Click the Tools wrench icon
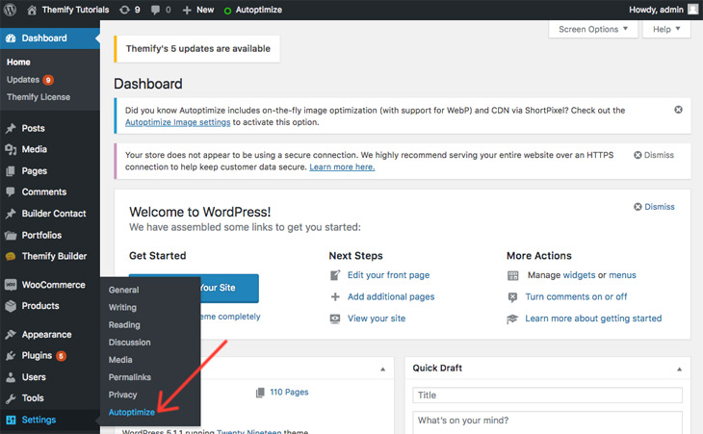Screen dimensions: 703x434 pos(11,398)
